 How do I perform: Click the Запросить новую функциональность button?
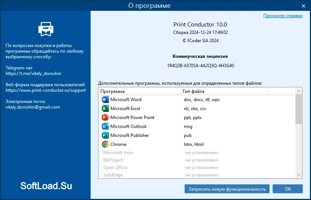click(x=227, y=189)
